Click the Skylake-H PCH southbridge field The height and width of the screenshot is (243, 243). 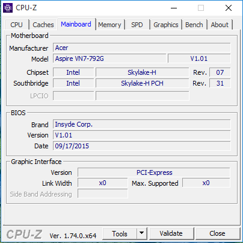[x=143, y=83]
